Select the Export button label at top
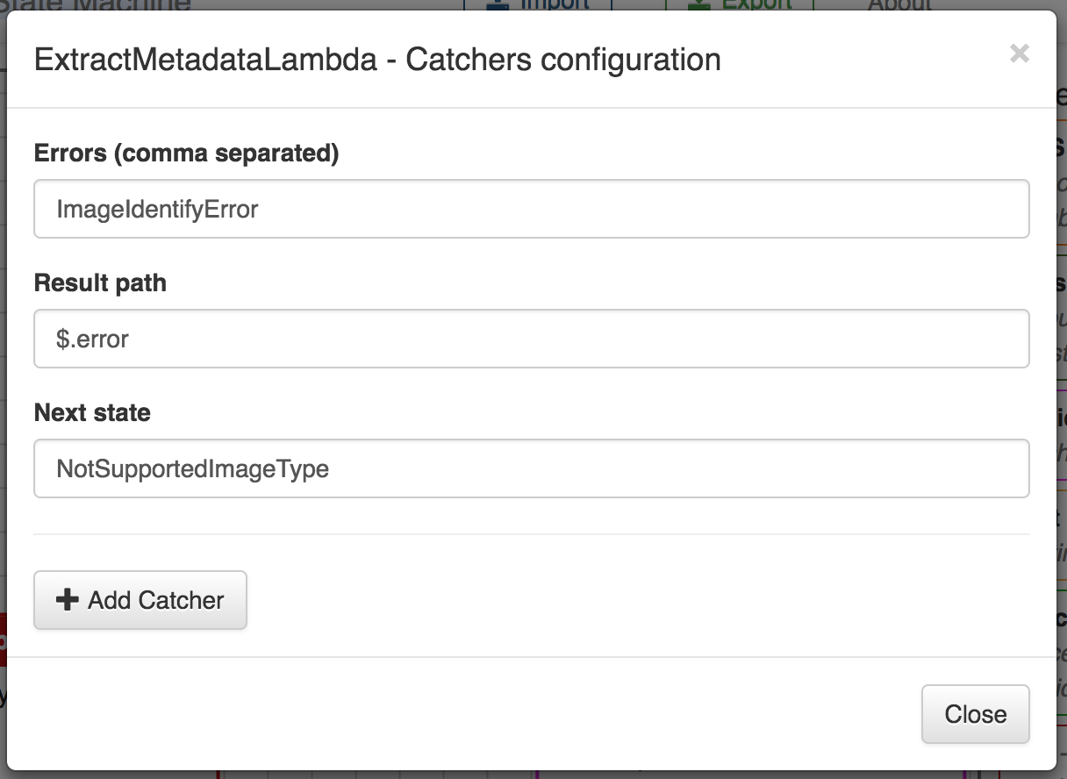 pos(756,4)
